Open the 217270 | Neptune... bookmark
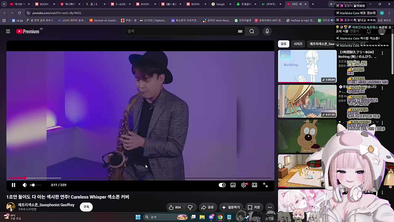394x222 pixels. tap(153, 20)
